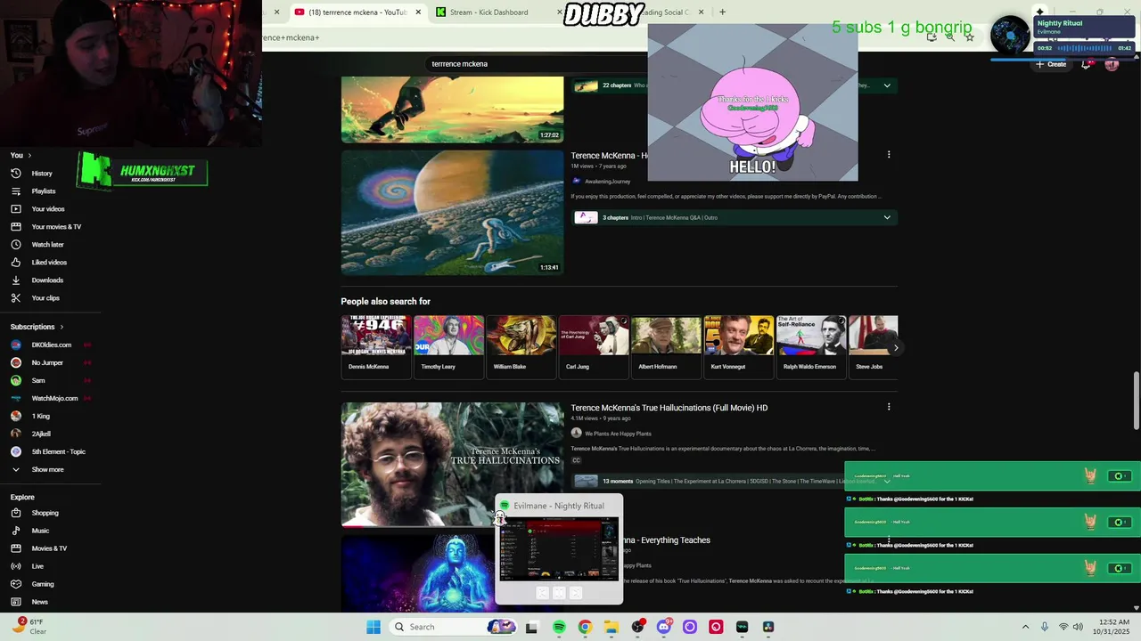Open the Windows Start menu

click(373, 627)
